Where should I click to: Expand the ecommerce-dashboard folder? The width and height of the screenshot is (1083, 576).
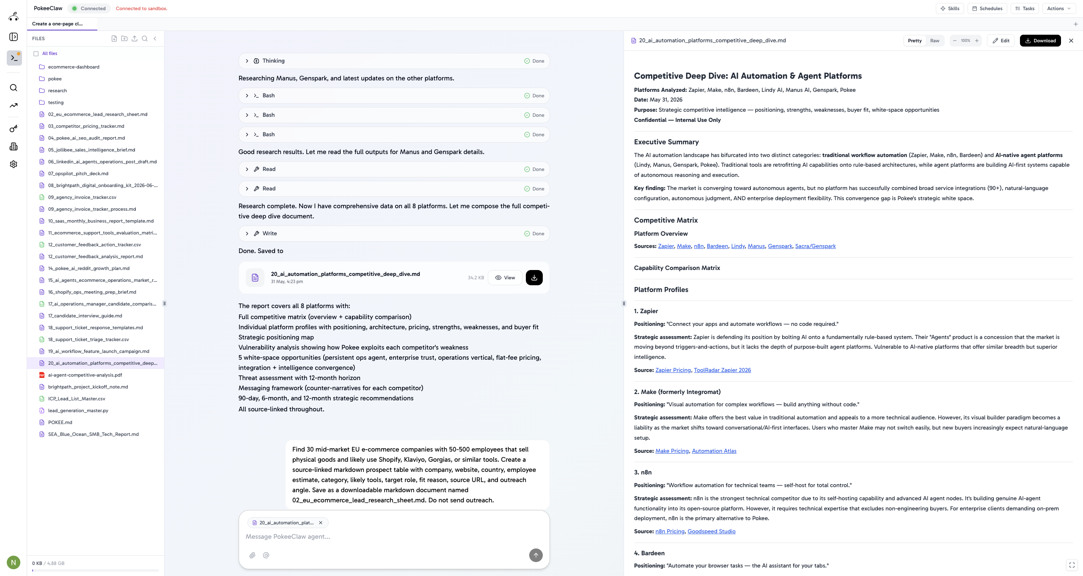96,67
